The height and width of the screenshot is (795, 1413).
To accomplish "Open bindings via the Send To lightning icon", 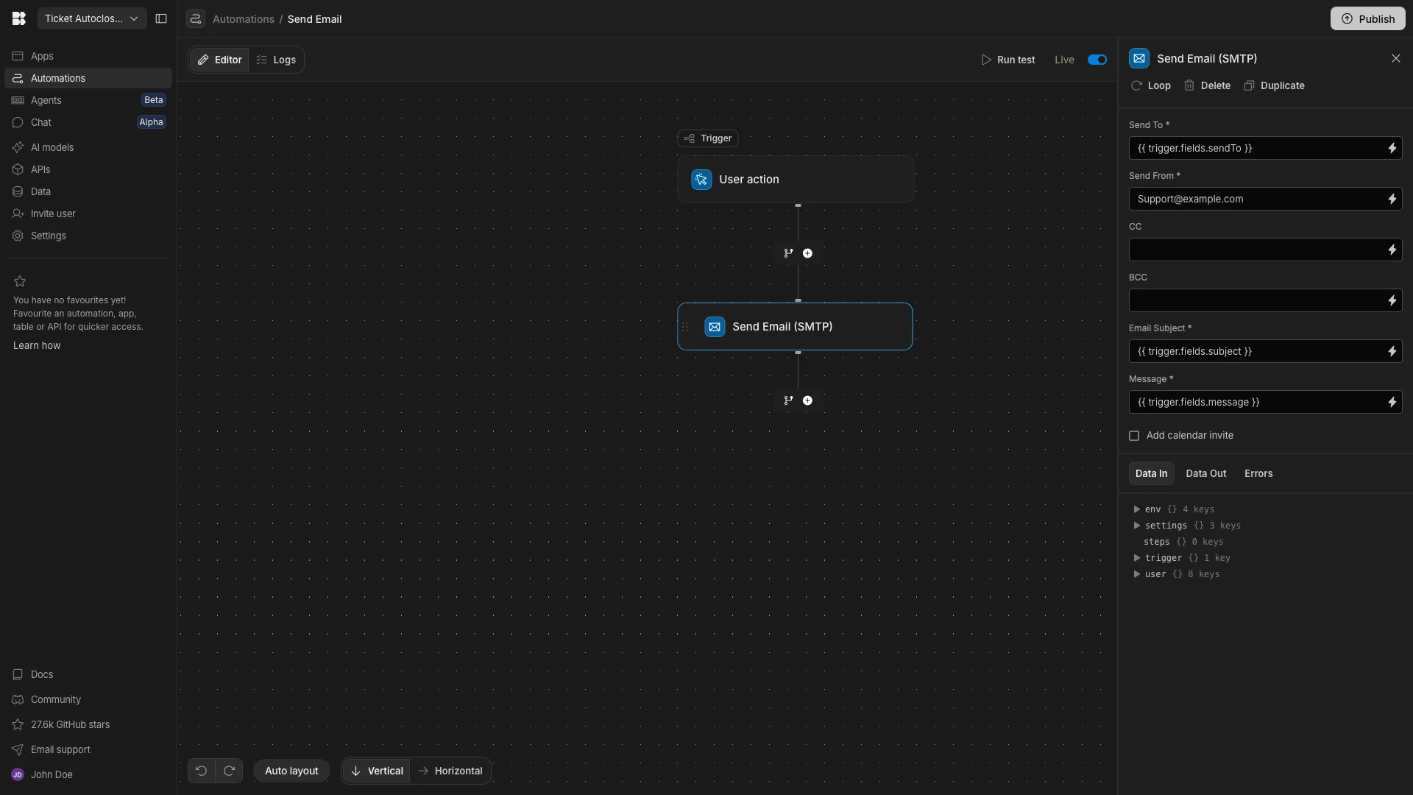I will click(1392, 148).
